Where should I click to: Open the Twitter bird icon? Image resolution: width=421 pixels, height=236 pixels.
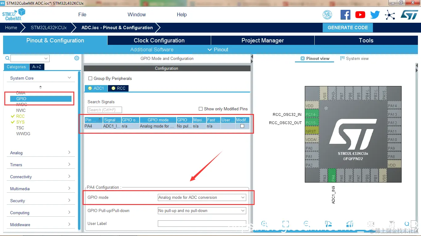coord(375,15)
